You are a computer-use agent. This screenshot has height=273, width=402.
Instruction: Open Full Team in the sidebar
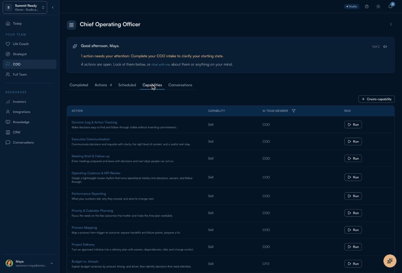tap(30, 74)
